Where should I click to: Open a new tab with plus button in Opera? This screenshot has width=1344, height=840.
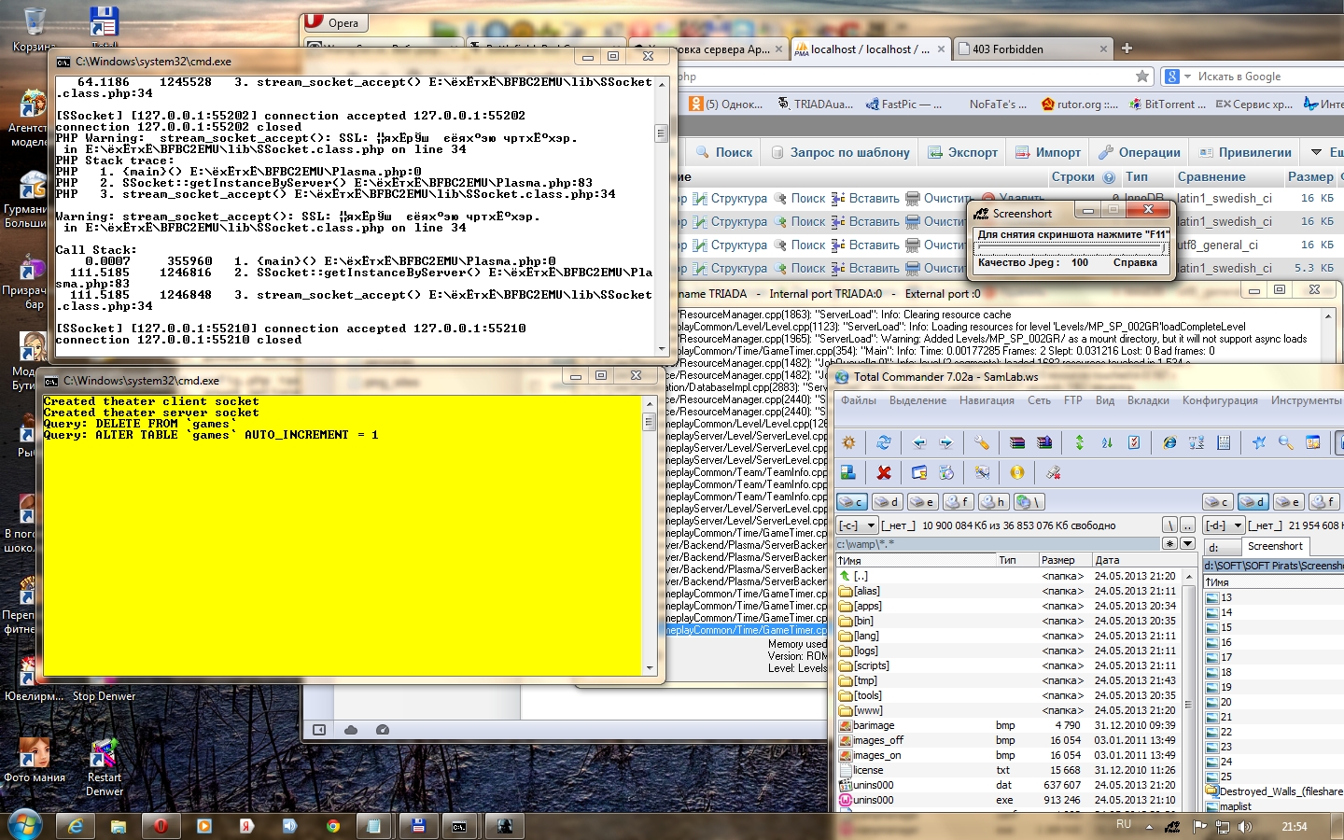click(x=1127, y=49)
